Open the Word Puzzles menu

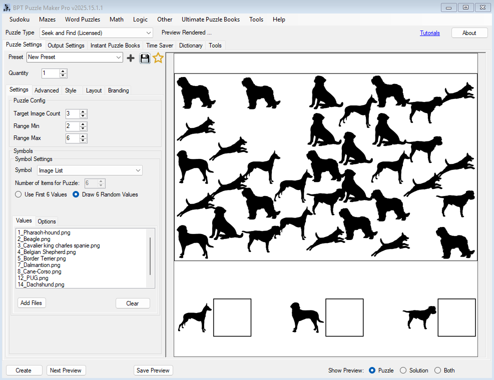coord(82,19)
